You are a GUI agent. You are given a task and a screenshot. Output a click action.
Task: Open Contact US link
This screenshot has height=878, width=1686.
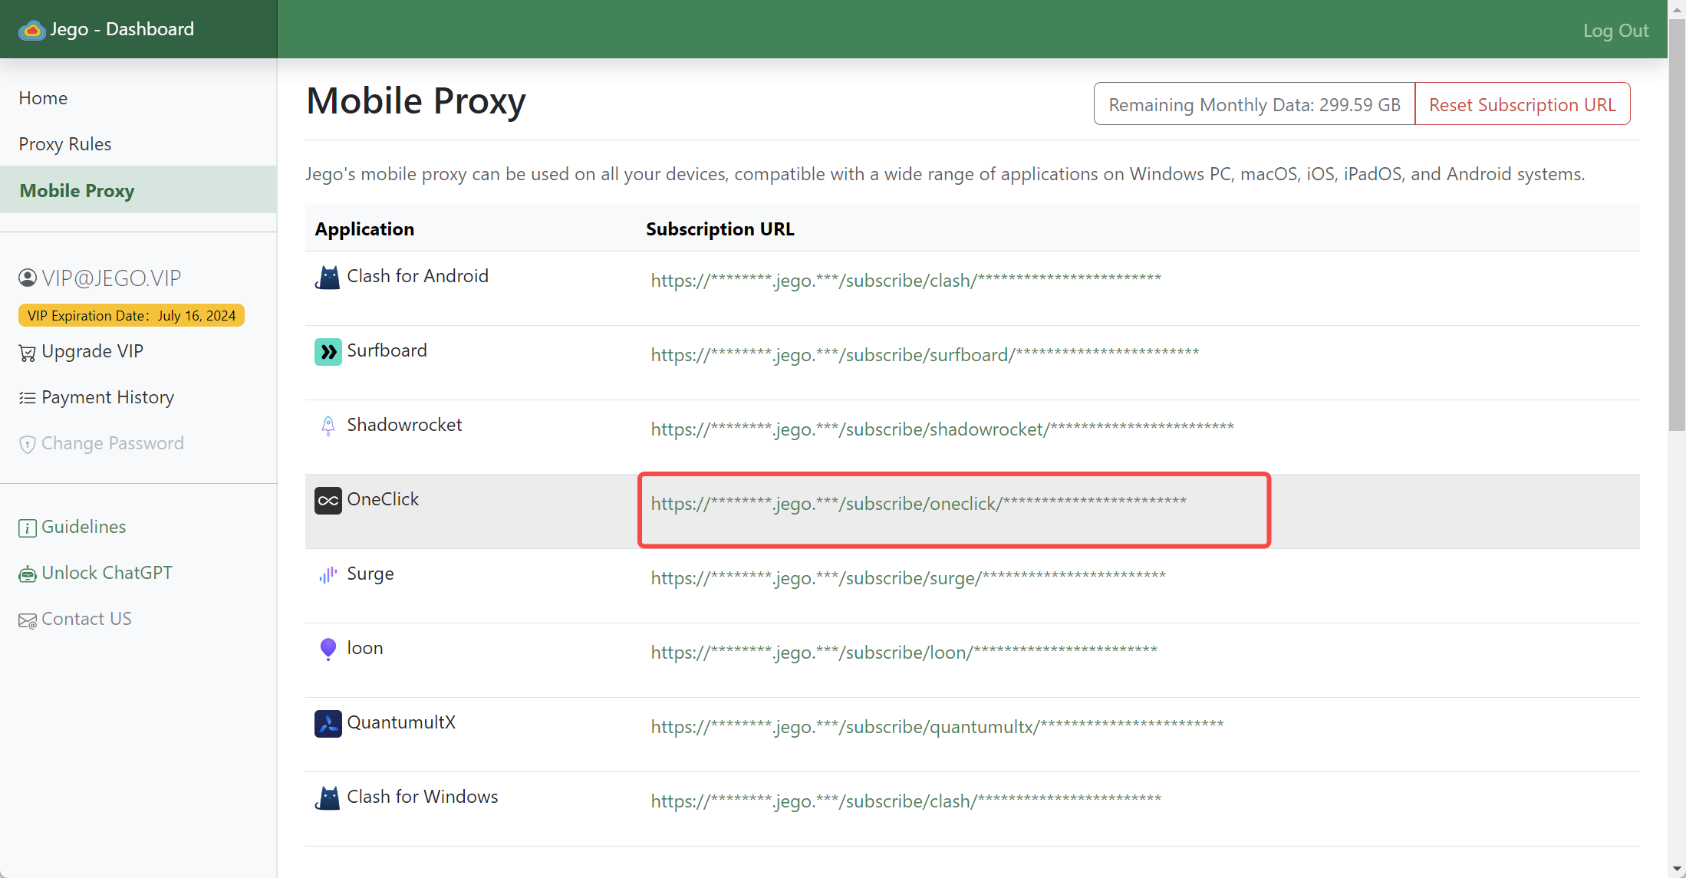87,619
